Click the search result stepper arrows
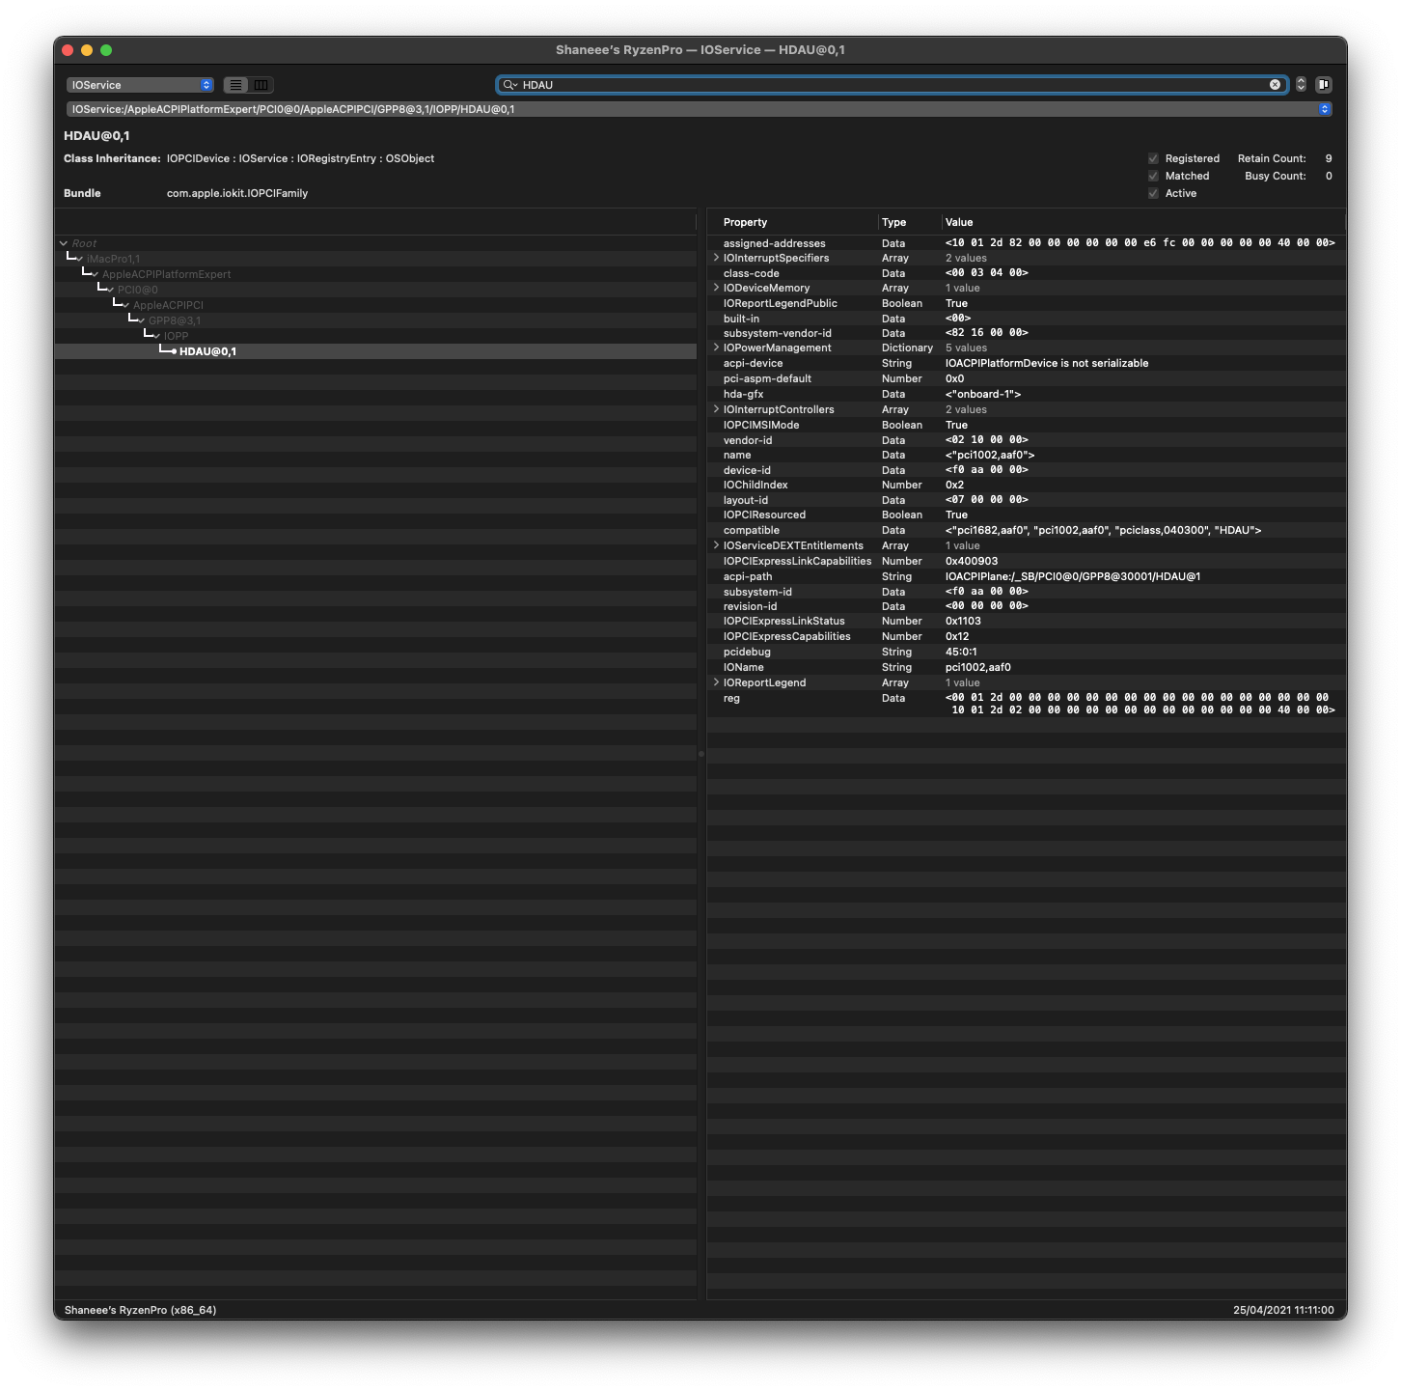This screenshot has width=1401, height=1391. tap(1301, 85)
